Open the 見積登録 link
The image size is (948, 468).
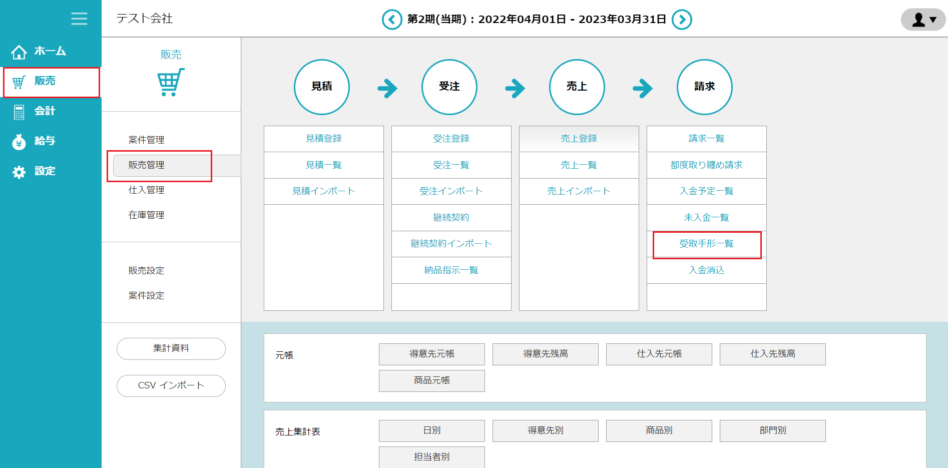[324, 139]
